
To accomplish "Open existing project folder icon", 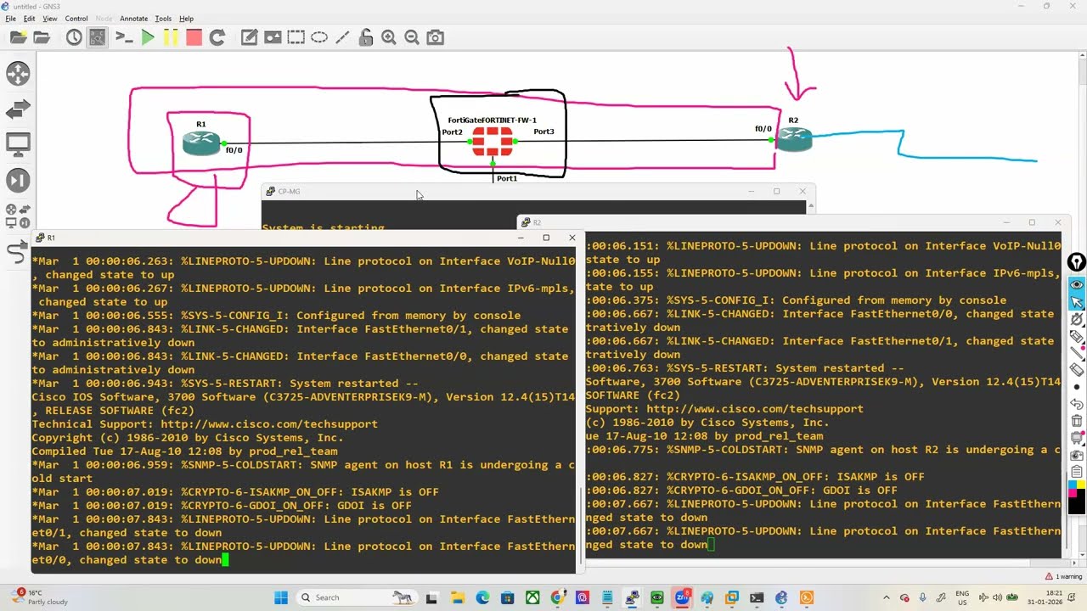I will pos(42,37).
